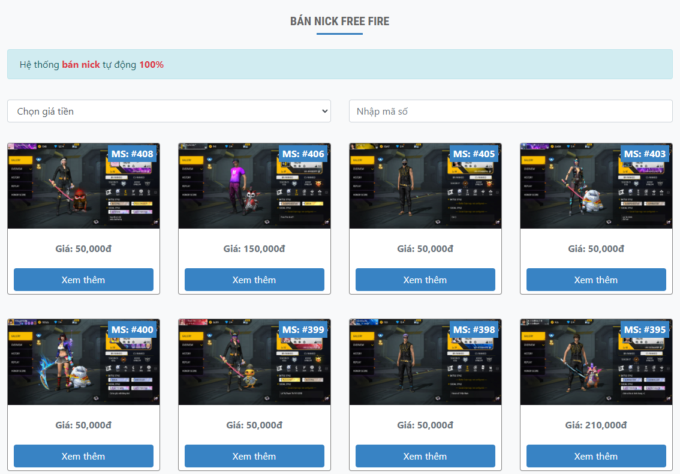Click price 'Giá: 50,000đ' of account #398

point(425,425)
